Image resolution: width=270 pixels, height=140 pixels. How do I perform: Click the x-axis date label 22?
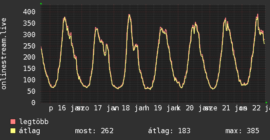pos(256,108)
